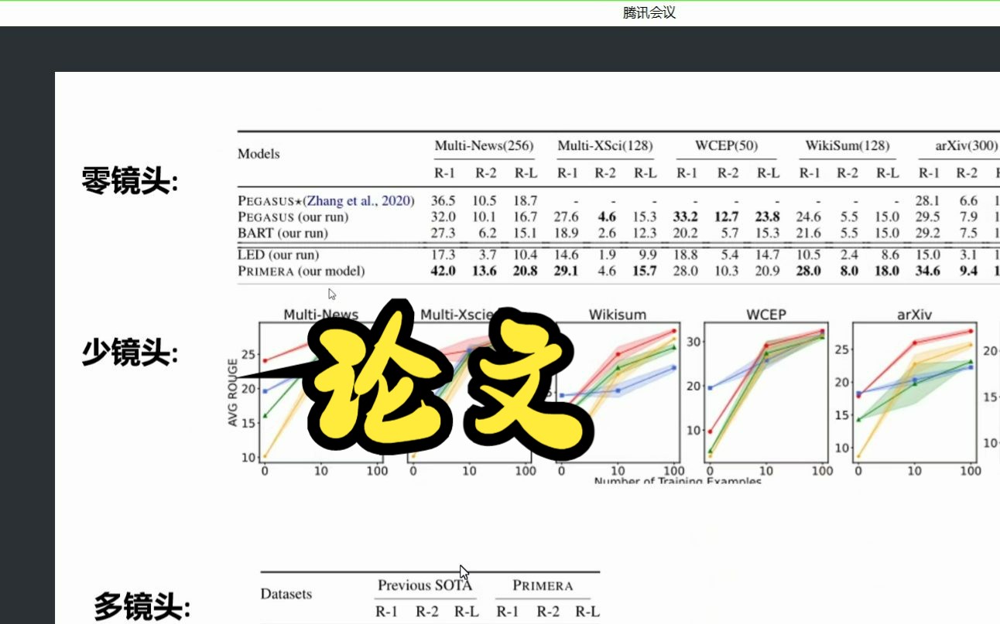Click the bold 33.2 WCEP score
This screenshot has height=624, width=1000.
687,217
